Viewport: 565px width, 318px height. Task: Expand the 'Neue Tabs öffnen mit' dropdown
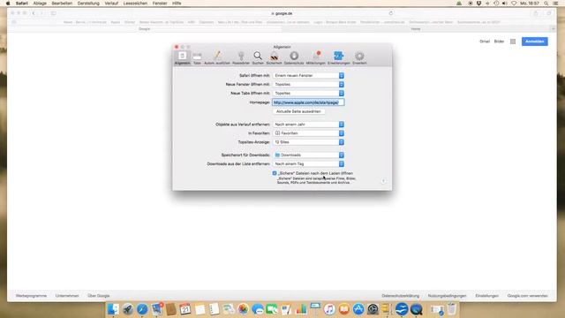[308, 94]
